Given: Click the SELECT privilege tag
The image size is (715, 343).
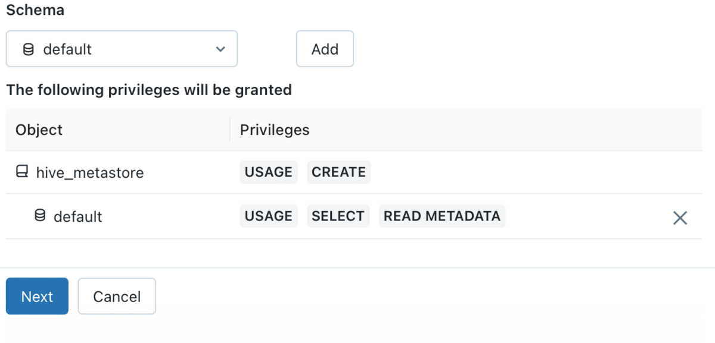Looking at the screenshot, I should tap(338, 216).
